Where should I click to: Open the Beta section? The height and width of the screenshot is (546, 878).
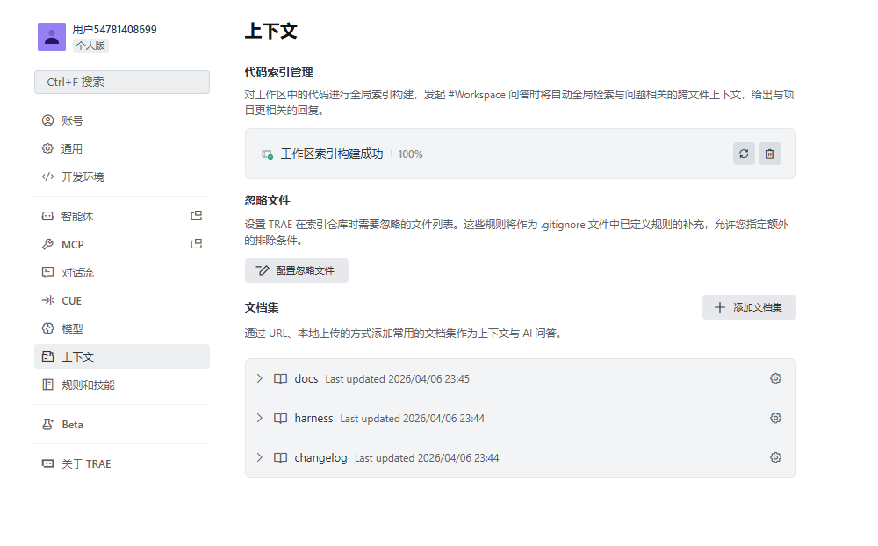click(70, 424)
